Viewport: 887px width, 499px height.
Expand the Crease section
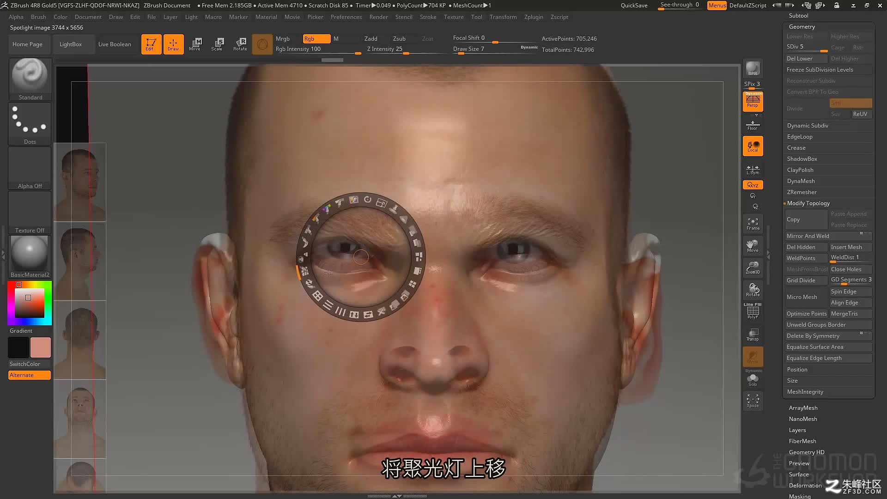click(796, 148)
